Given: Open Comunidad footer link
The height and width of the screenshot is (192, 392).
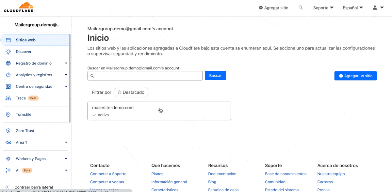Looking at the screenshot, I should tap(275, 182).
